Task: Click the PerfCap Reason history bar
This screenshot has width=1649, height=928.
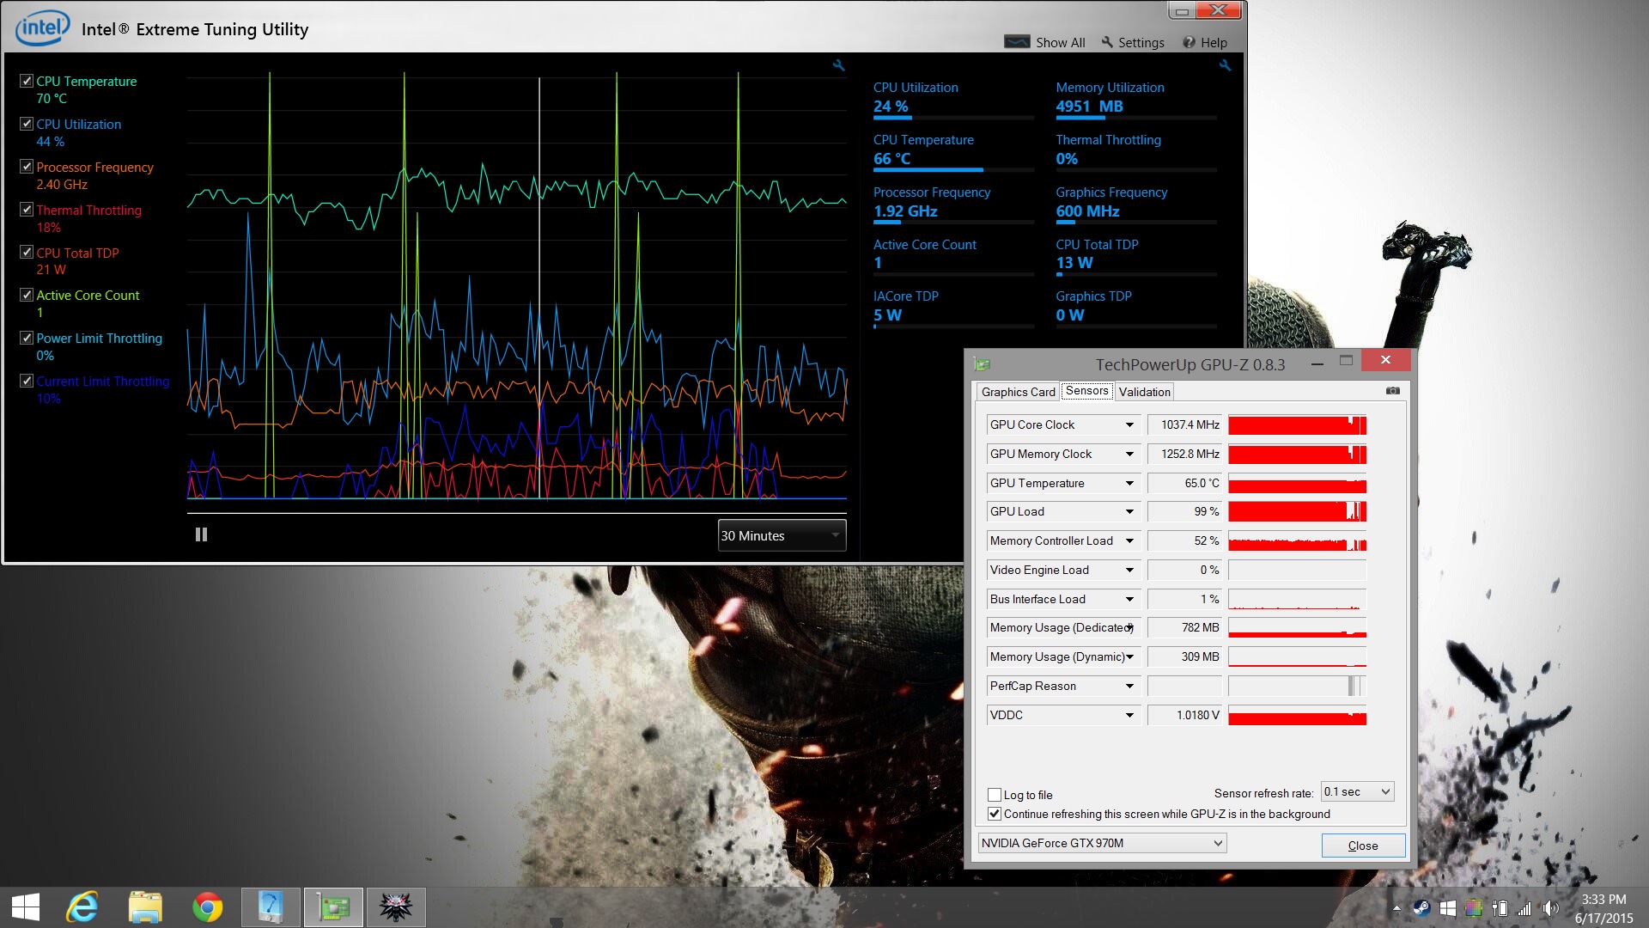Action: pyautogui.click(x=1297, y=686)
